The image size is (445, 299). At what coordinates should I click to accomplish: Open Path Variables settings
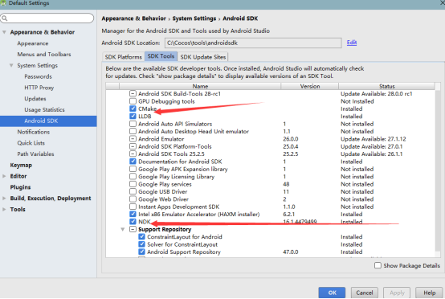(35, 154)
